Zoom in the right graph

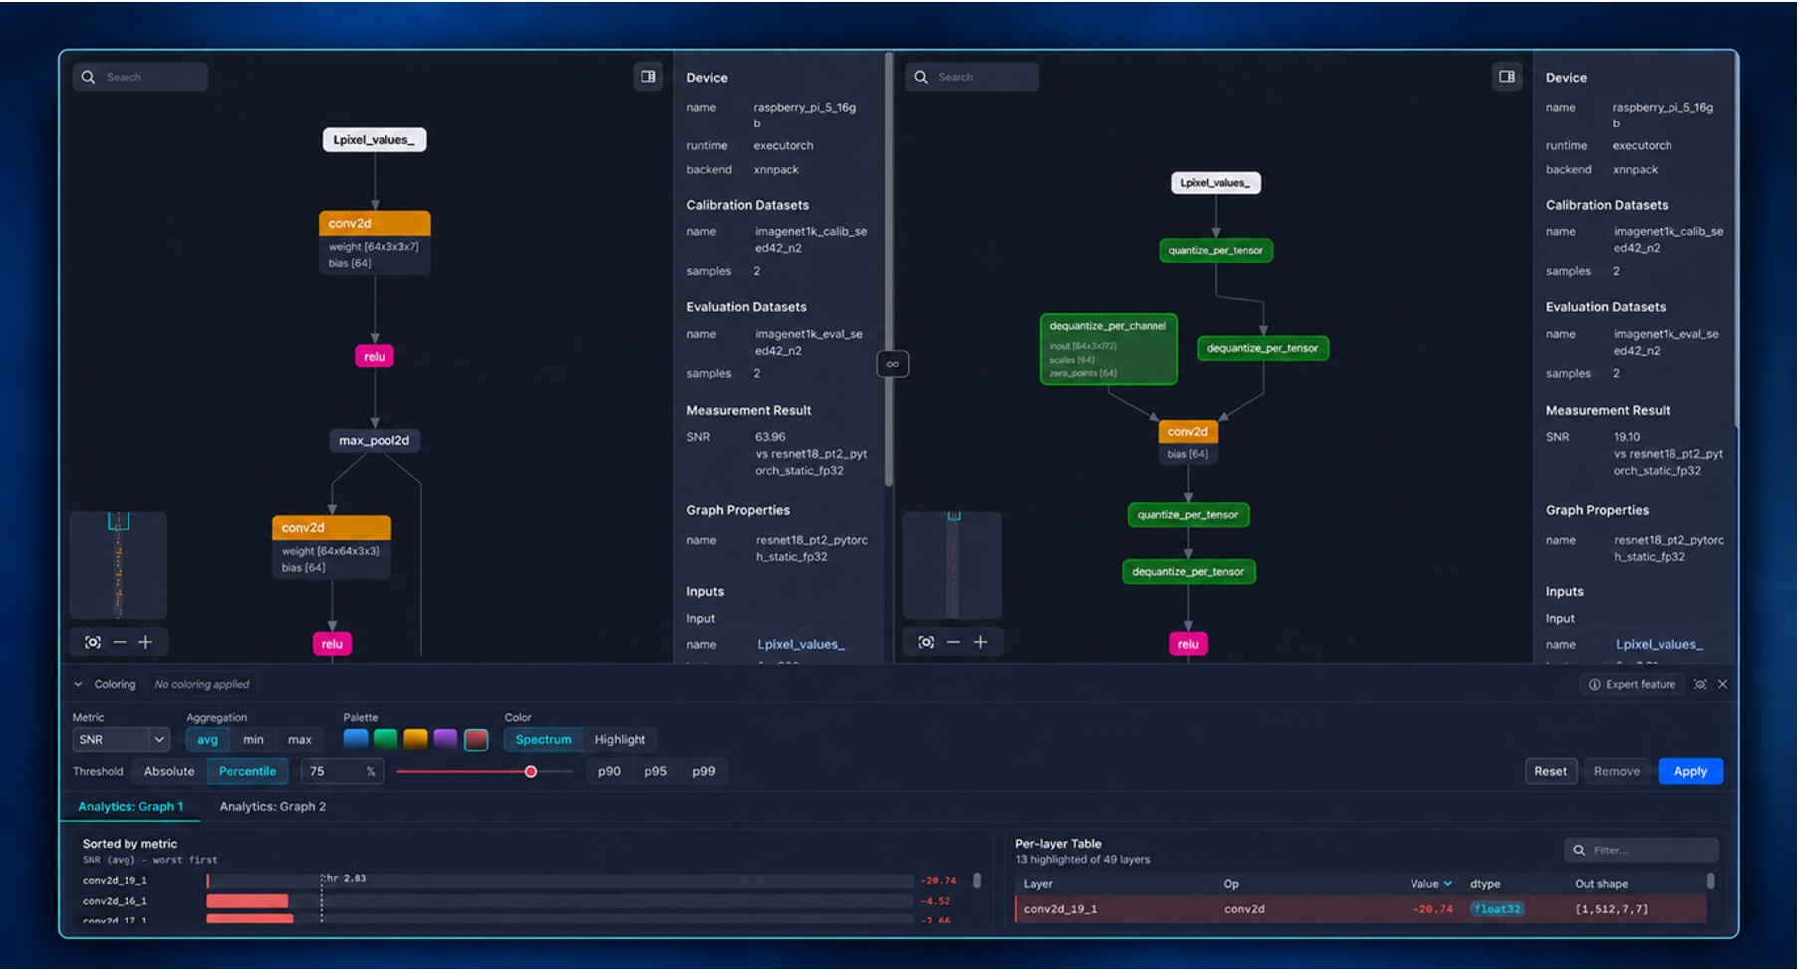point(980,643)
